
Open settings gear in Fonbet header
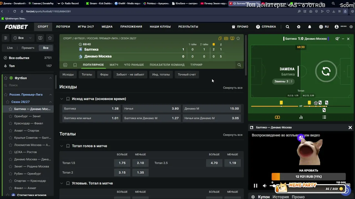point(299,27)
